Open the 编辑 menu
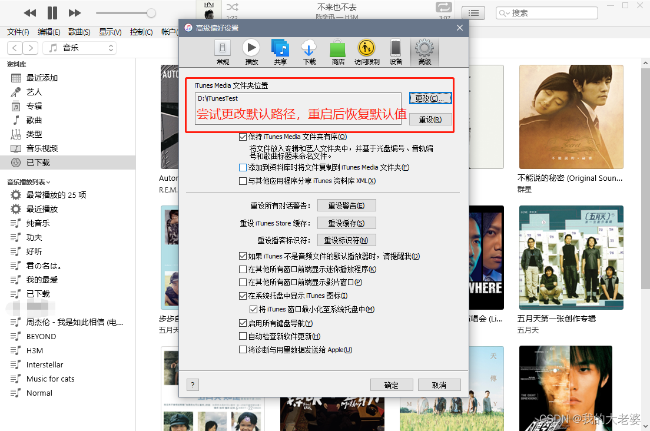 point(49,32)
